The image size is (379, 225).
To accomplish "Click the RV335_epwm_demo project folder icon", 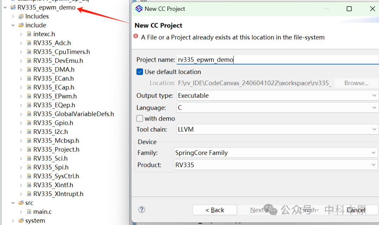I will [13, 7].
